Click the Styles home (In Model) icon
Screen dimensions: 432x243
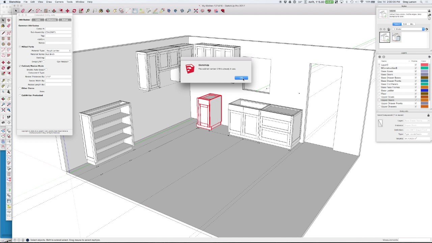[389, 29]
